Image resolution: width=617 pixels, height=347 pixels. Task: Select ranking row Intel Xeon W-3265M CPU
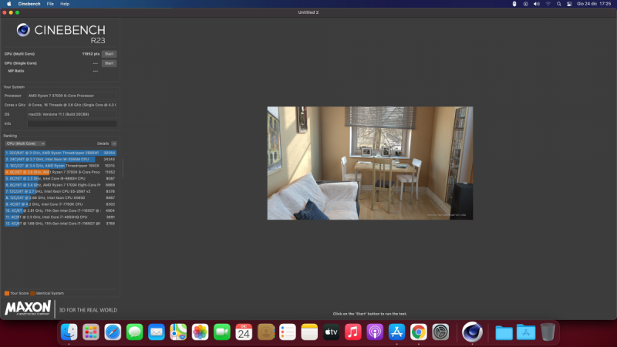pyautogui.click(x=60, y=160)
